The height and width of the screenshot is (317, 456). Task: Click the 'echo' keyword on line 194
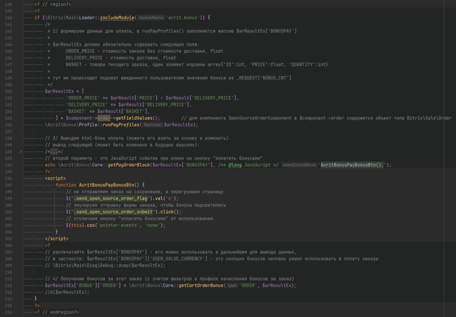pyautogui.click(x=50, y=165)
